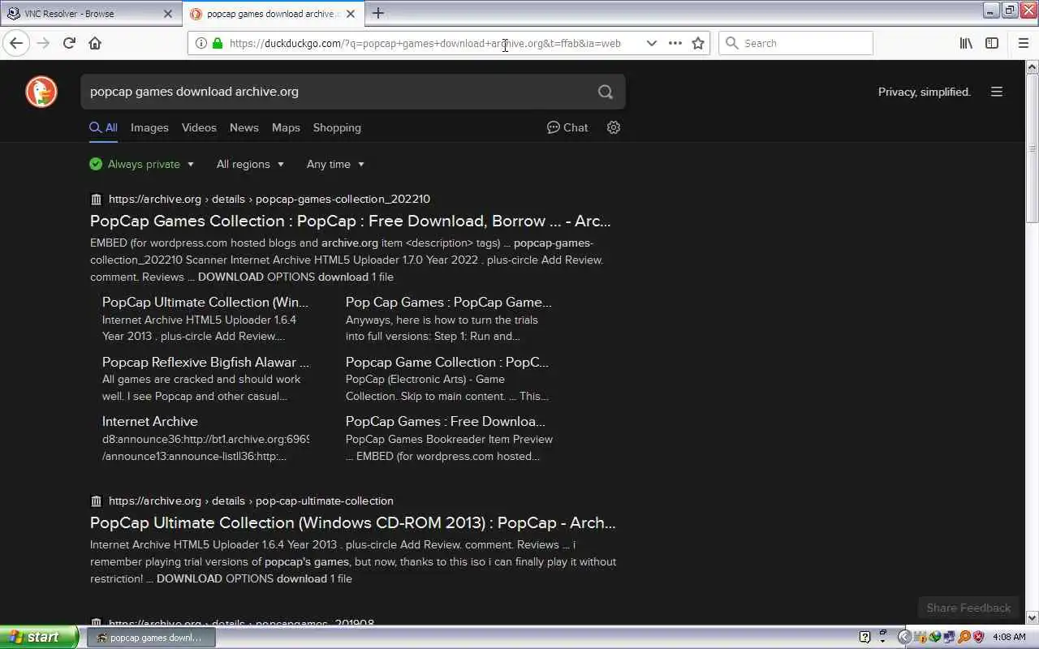Image resolution: width=1039 pixels, height=649 pixels.
Task: Switch to Videos results
Action: (x=199, y=127)
